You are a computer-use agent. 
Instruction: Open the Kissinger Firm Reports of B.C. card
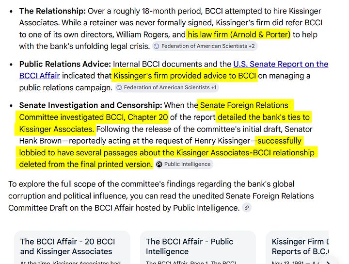tap(297, 247)
